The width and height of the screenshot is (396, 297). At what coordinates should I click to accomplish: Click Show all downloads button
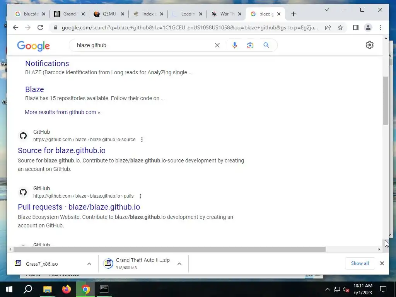coord(360,263)
